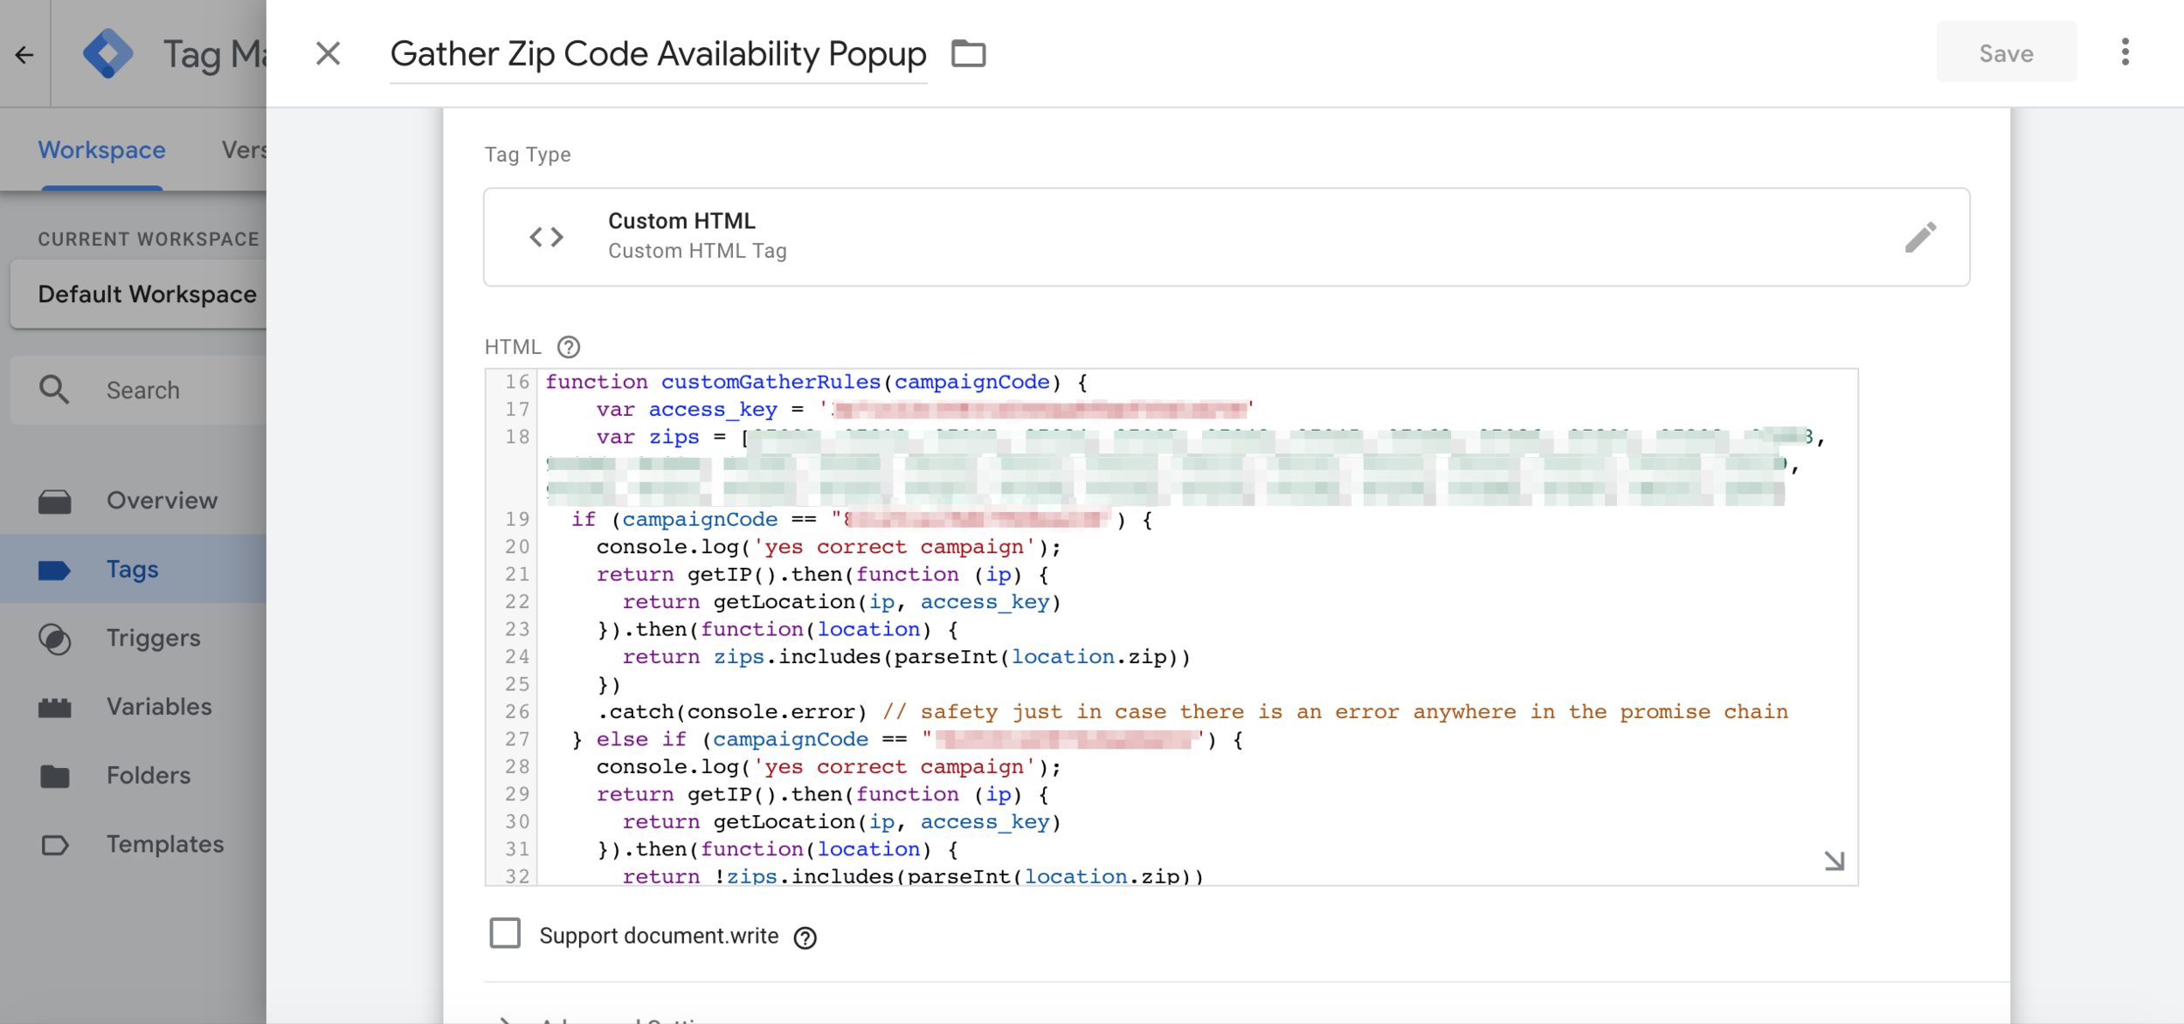Click the tag name title field
The width and height of the screenshot is (2184, 1024).
point(658,54)
